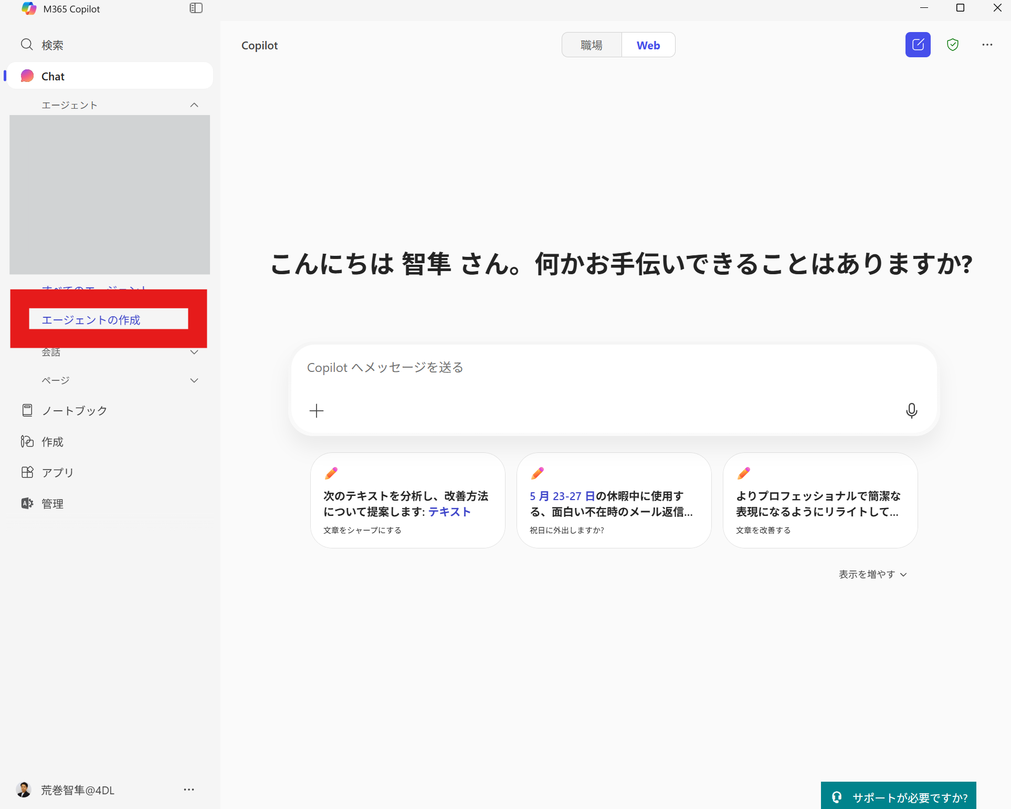
Task: Select the 祝日に外出しますか? prompt card
Action: tap(614, 500)
